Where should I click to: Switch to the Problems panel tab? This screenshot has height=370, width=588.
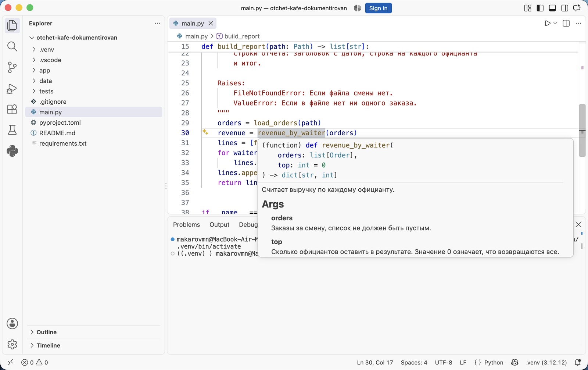pos(186,224)
